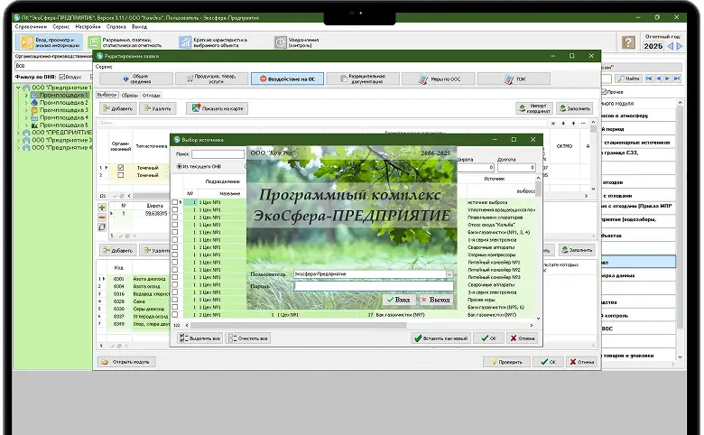Image resolution: width=704 pixels, height=435 pixels.
Task: Open the 'Справочники' menu
Action: pos(32,27)
